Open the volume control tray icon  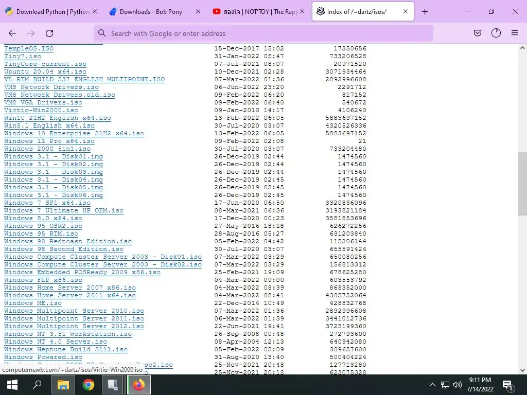(458, 385)
